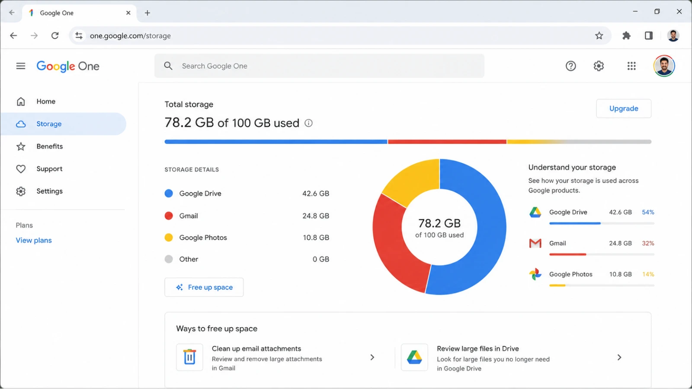Switch to the Google One browser tab

click(x=80, y=13)
